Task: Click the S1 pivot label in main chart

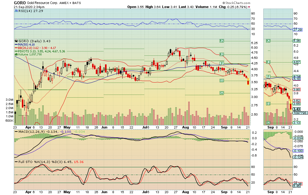Action: (x=222, y=80)
